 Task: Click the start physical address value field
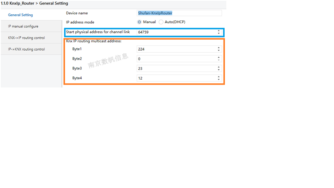click(175, 32)
